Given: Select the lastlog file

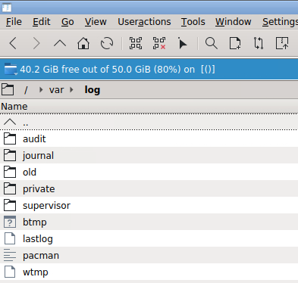Looking at the screenshot, I should pyautogui.click(x=149, y=238).
